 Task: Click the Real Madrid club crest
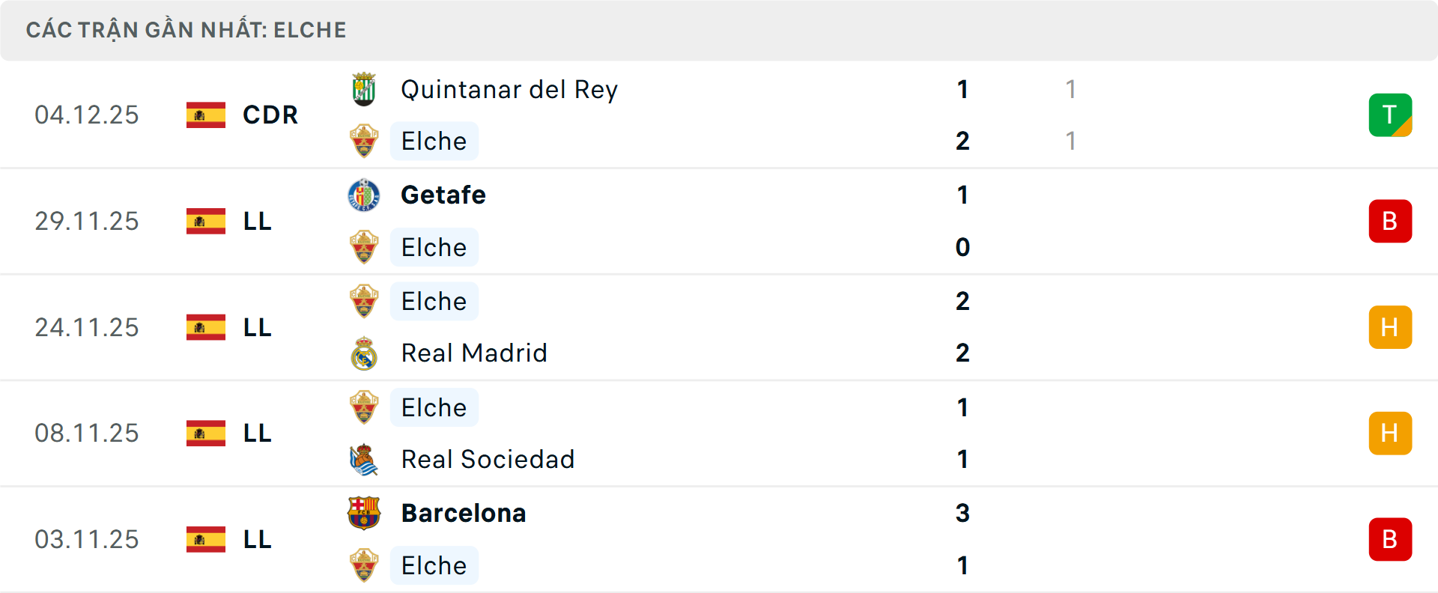pos(364,353)
